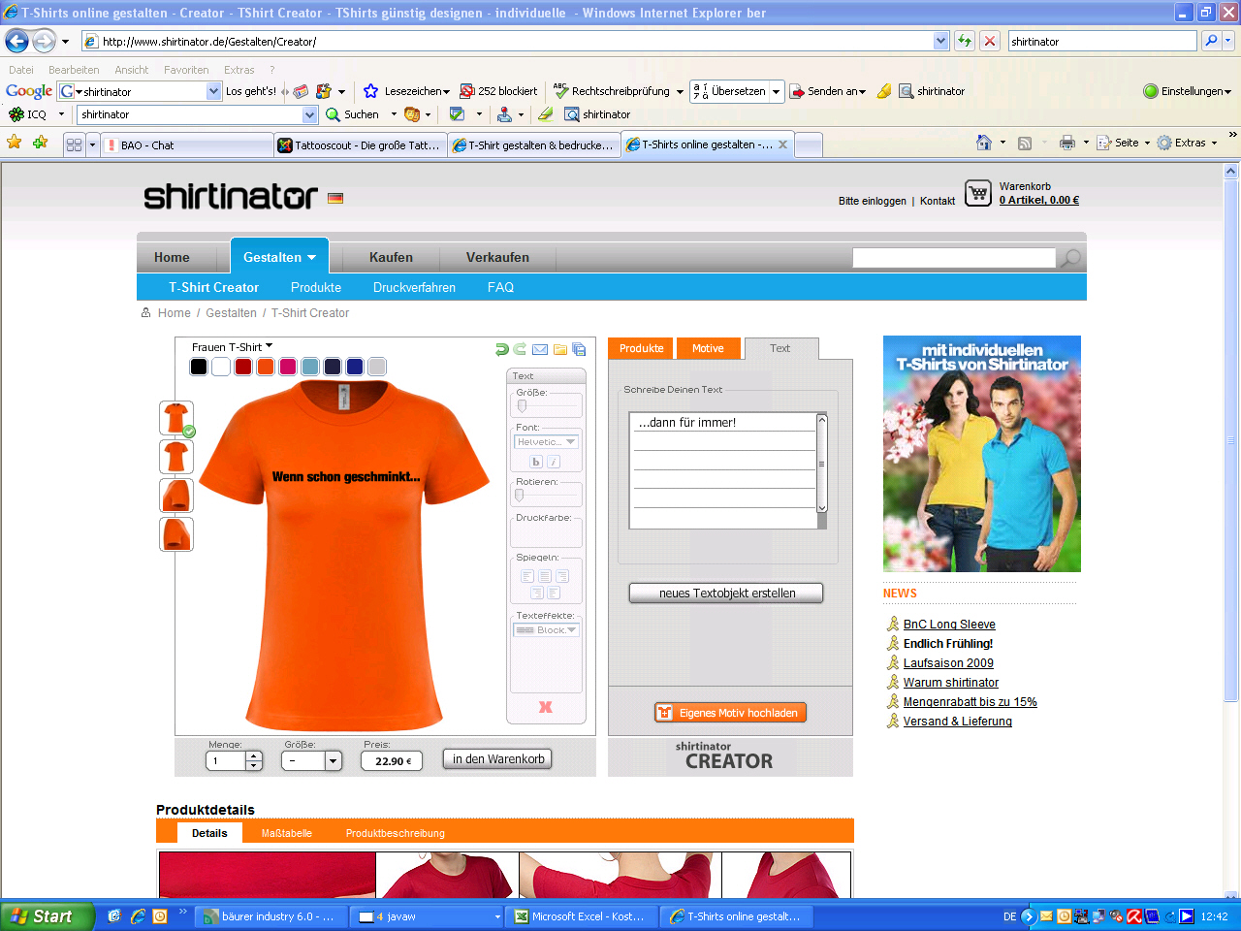Click neues Textobjekt erstellen button
This screenshot has height=931, width=1241.
tap(726, 593)
